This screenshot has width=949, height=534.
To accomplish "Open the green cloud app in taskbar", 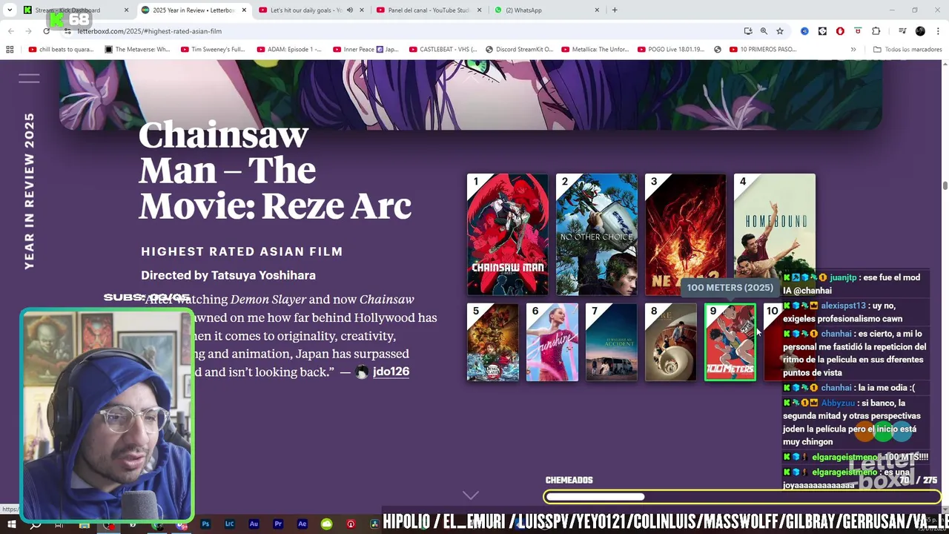I will [x=326, y=524].
